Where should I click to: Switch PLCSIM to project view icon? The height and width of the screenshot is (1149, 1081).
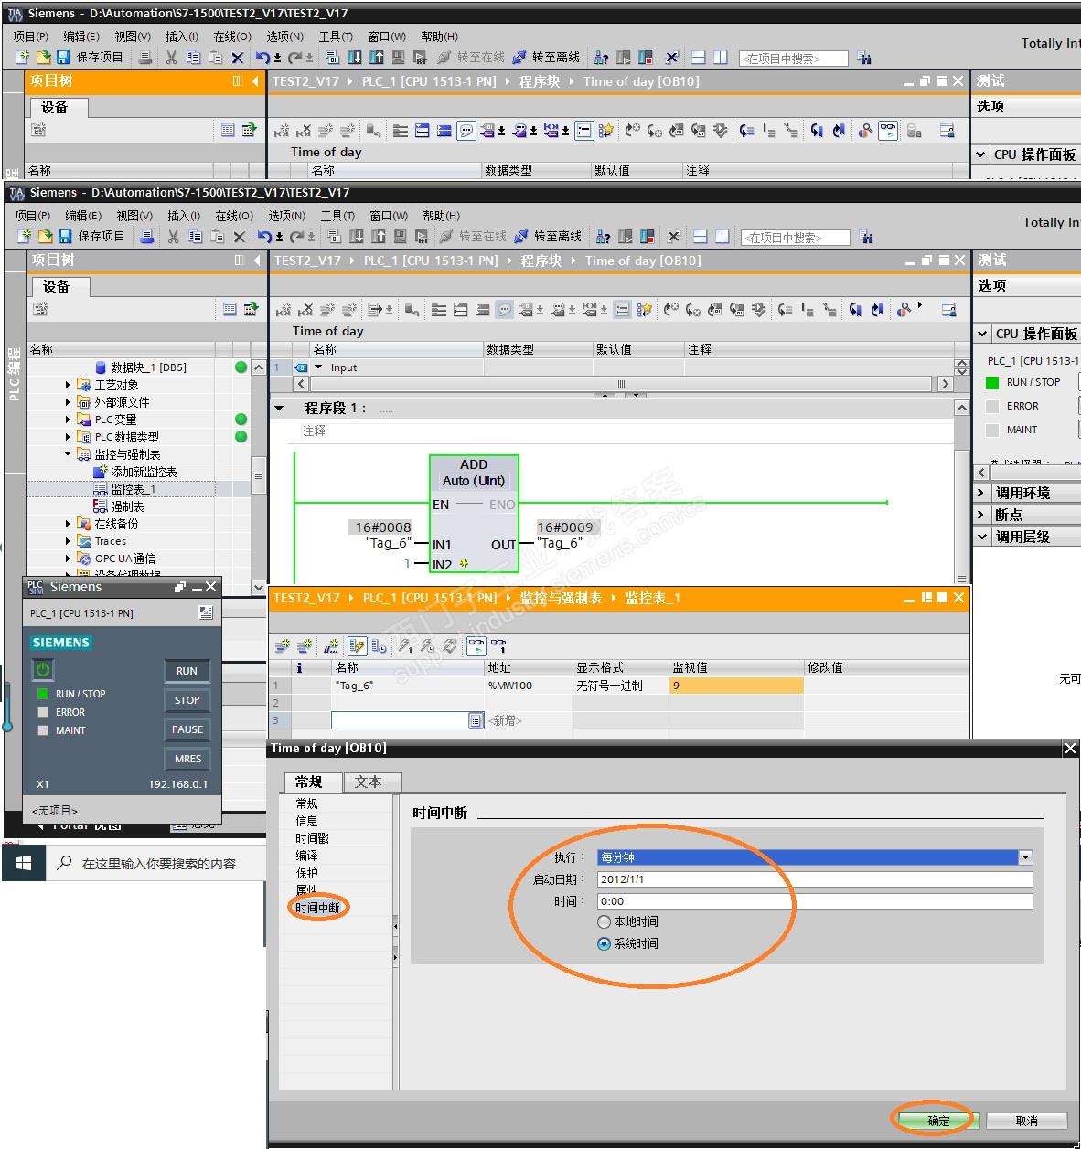click(x=206, y=612)
